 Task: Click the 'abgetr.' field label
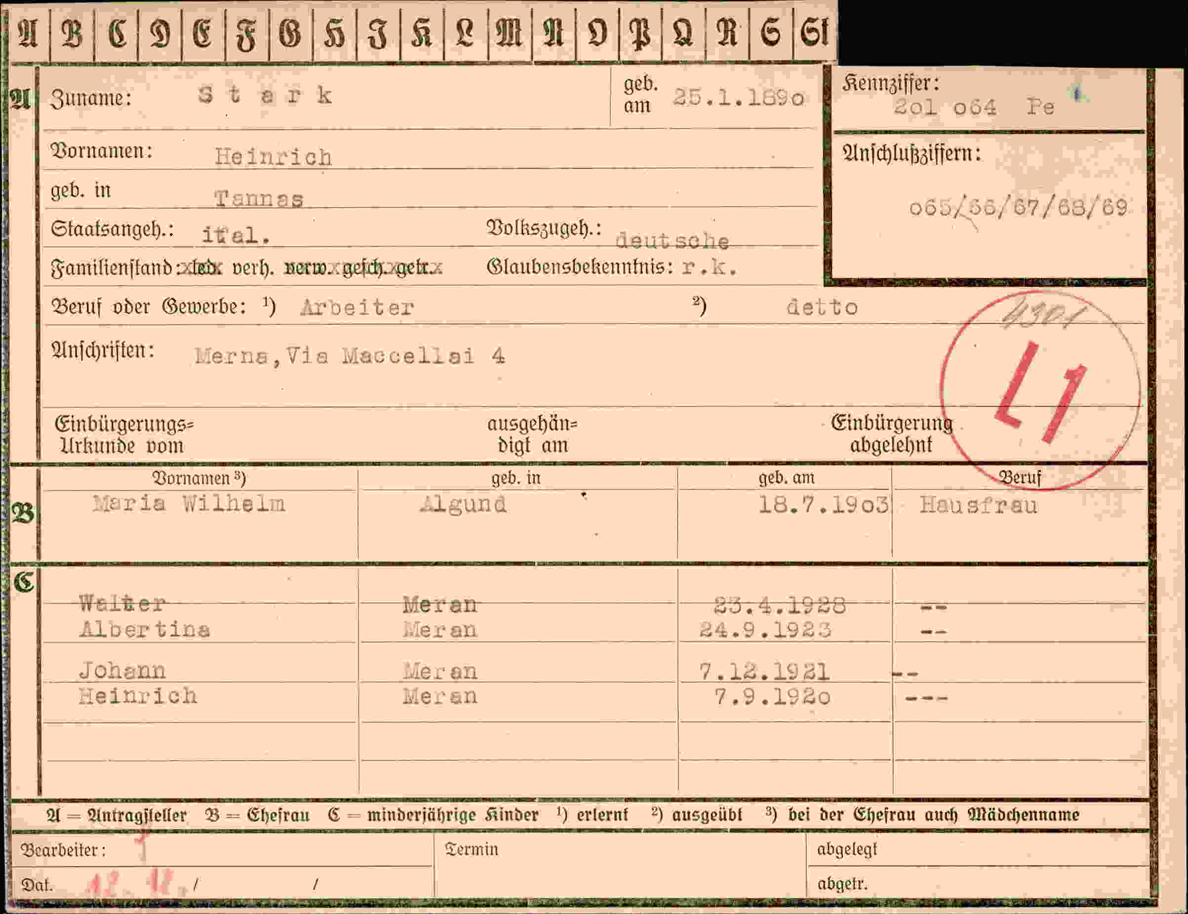(842, 883)
